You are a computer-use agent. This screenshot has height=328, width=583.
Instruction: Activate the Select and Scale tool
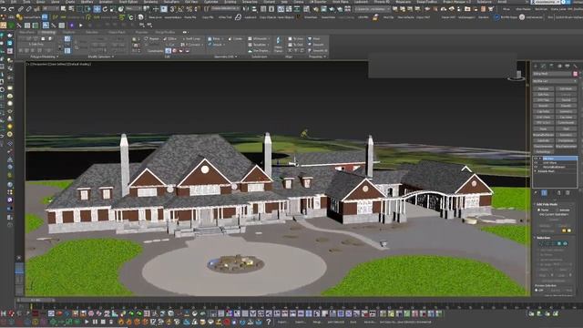point(113,9)
